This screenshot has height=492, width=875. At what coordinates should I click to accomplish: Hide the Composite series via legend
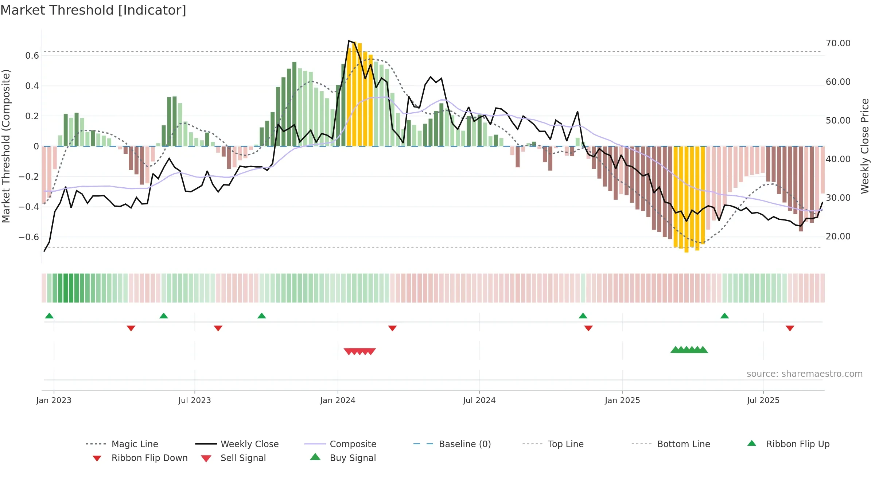pyautogui.click(x=340, y=444)
